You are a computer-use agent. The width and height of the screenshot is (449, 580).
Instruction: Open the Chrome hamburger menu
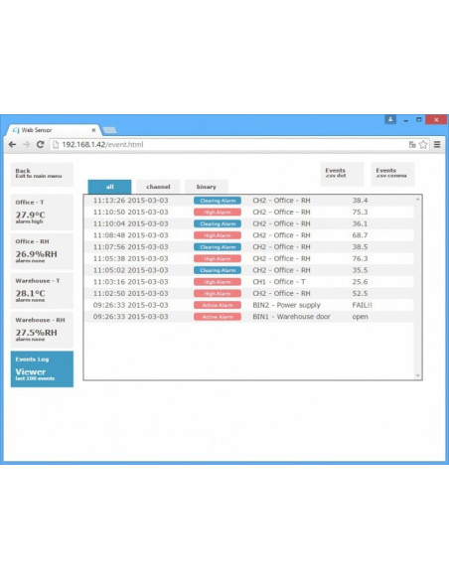[437, 145]
